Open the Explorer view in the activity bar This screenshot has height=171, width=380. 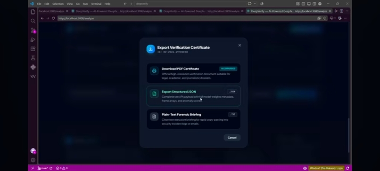tap(33, 12)
